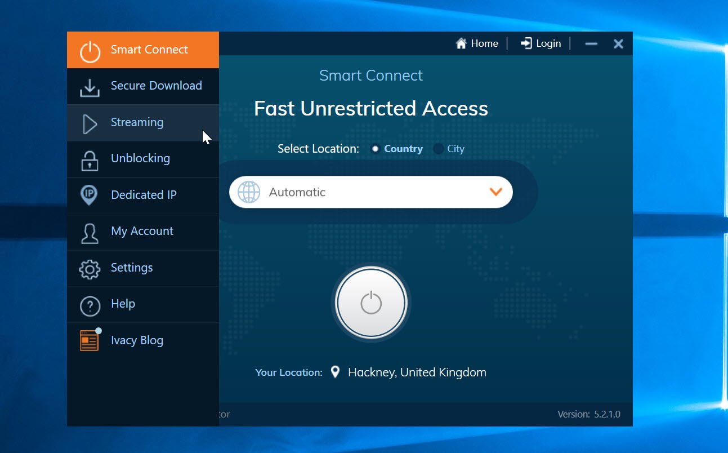Click the Ivacy Blog newspaper icon
This screenshot has height=453, width=728.
[89, 341]
